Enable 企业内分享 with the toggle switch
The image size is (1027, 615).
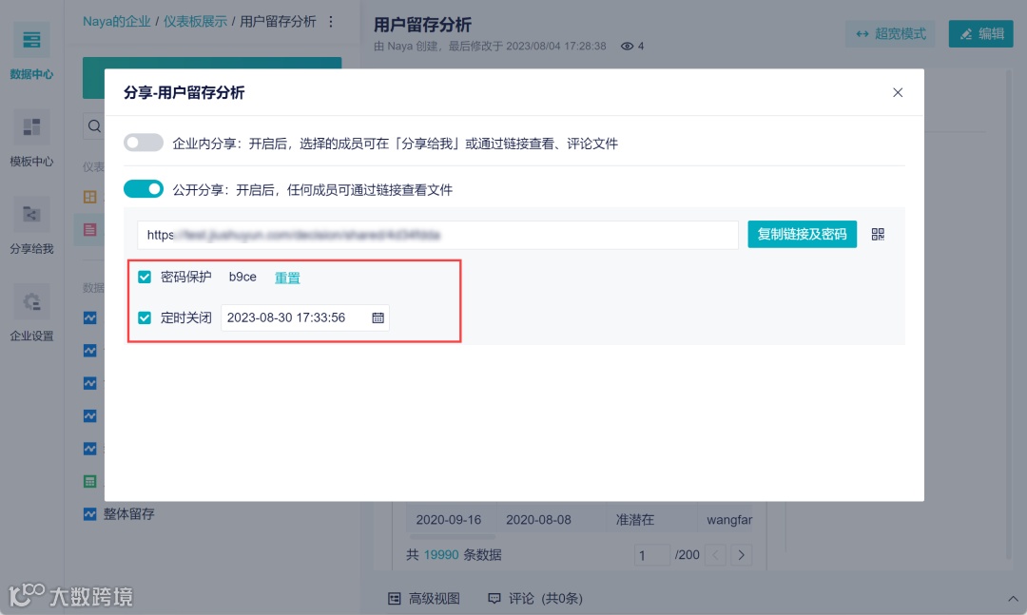[x=144, y=142]
